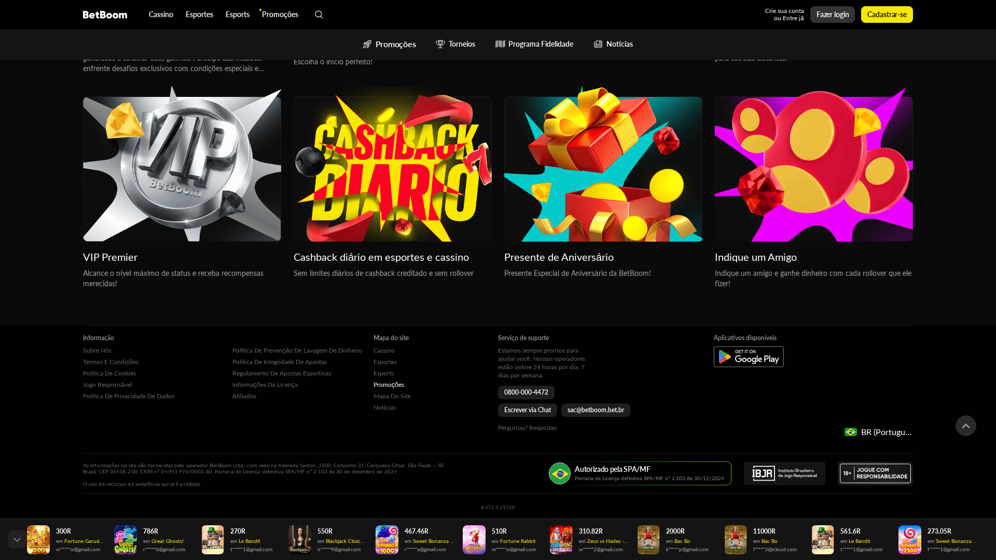This screenshot has height=560, width=996.
Task: Open the search magnifier icon
Action: [319, 15]
